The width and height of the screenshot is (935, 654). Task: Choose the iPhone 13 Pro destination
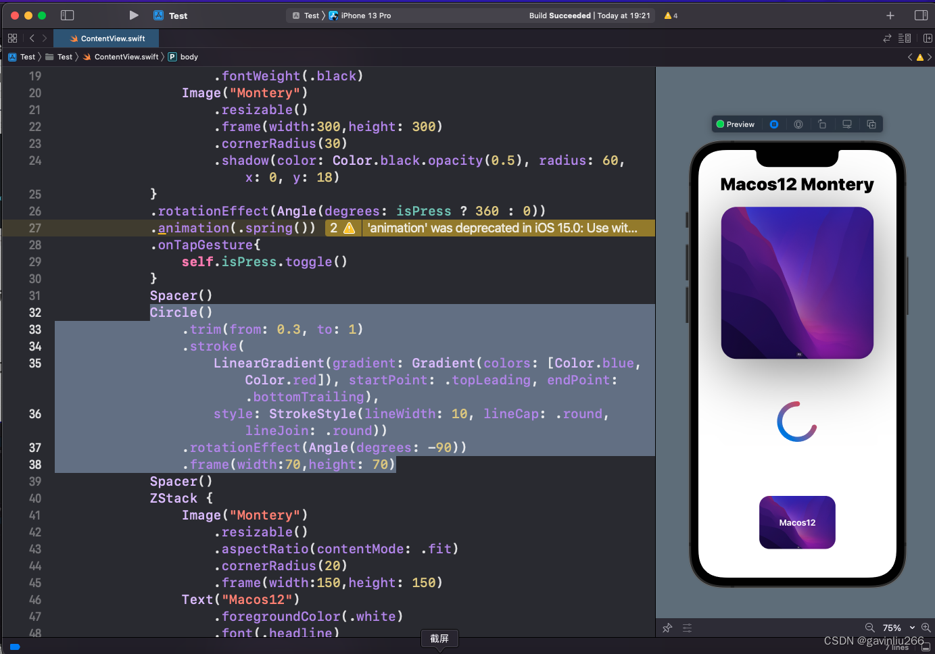[360, 16]
